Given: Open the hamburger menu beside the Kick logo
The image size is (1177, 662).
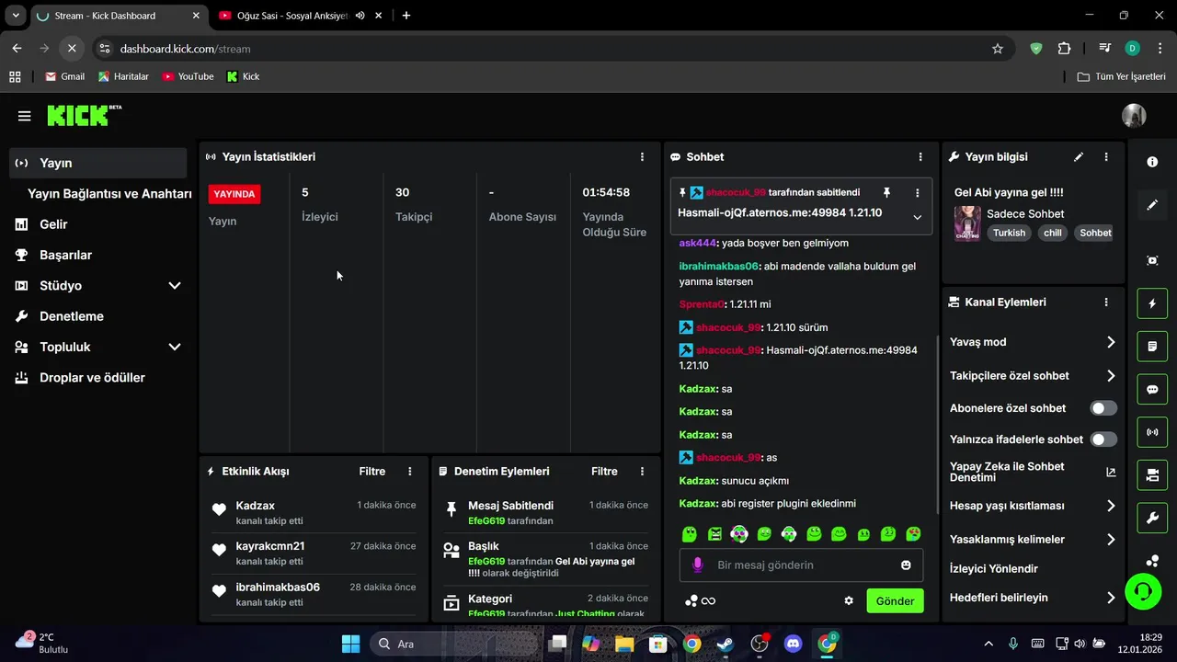Looking at the screenshot, I should tap(25, 116).
